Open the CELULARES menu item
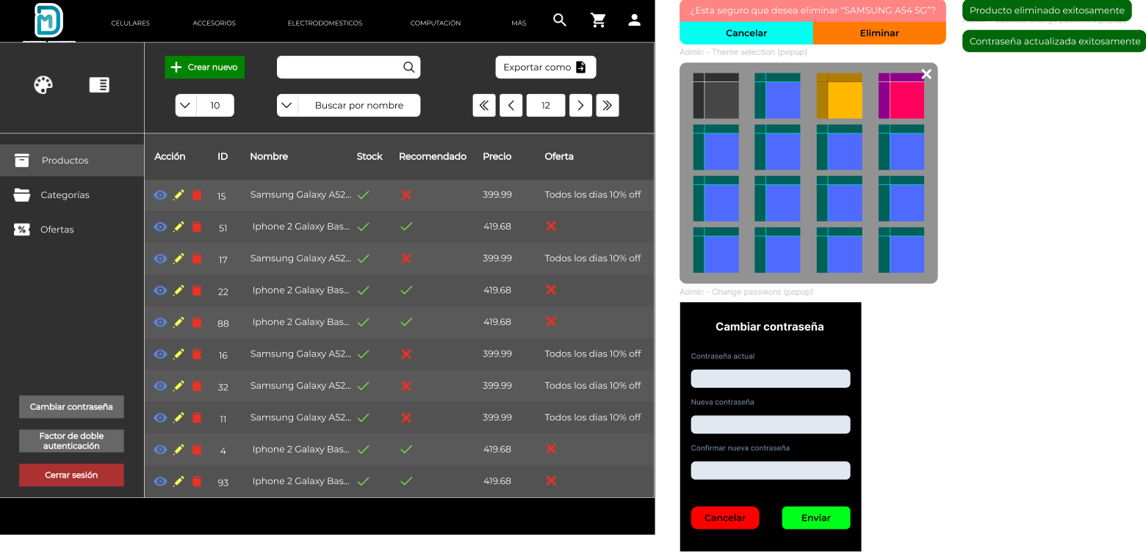 click(131, 23)
